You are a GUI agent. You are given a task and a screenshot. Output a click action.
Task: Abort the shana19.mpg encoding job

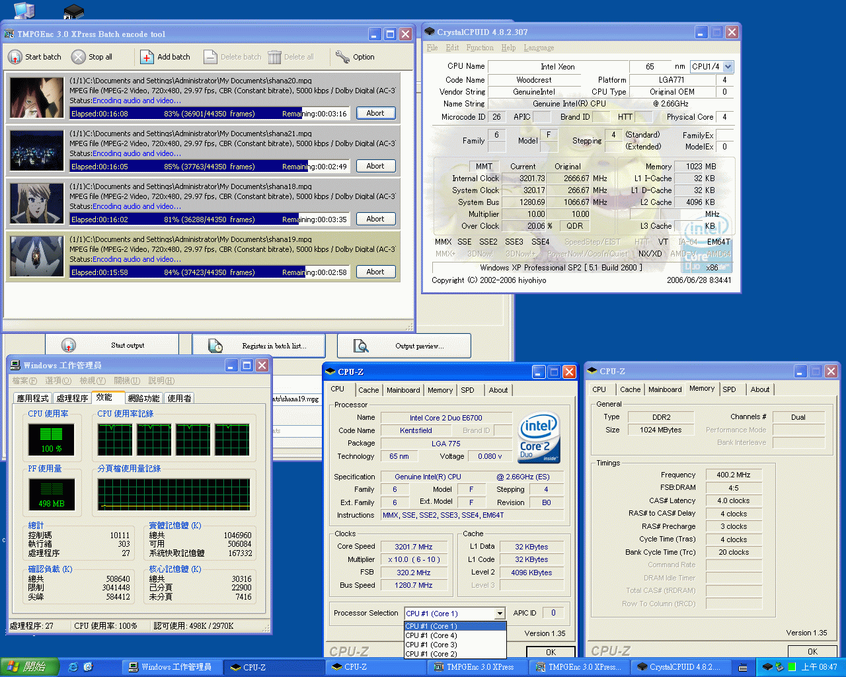pyautogui.click(x=375, y=272)
